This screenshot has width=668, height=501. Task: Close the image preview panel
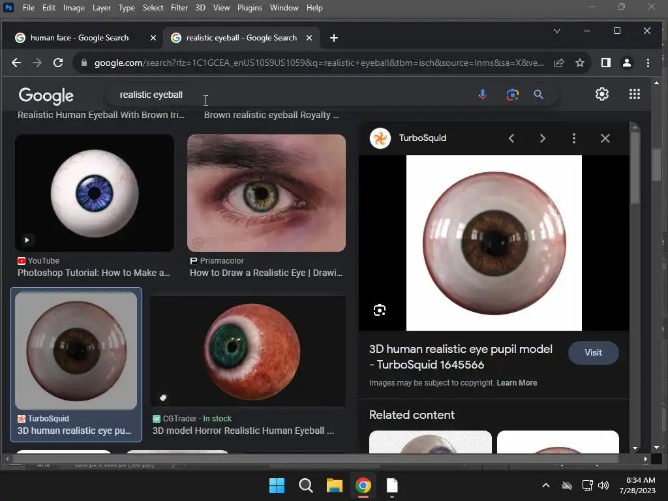coord(605,138)
